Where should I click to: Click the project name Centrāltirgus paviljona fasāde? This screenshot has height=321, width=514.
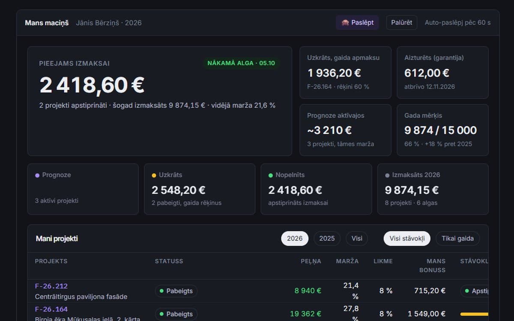[81, 297]
